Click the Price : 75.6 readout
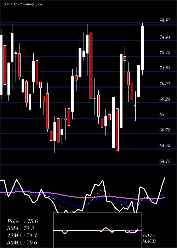Screen dimensions: 177x248 tap(22, 221)
